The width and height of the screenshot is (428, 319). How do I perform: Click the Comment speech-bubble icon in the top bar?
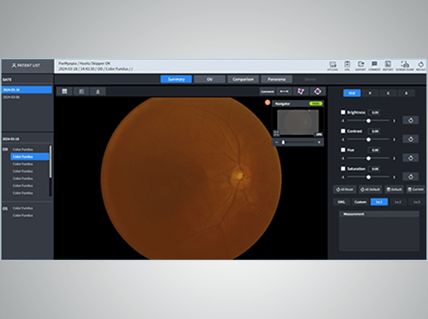[x=374, y=66]
